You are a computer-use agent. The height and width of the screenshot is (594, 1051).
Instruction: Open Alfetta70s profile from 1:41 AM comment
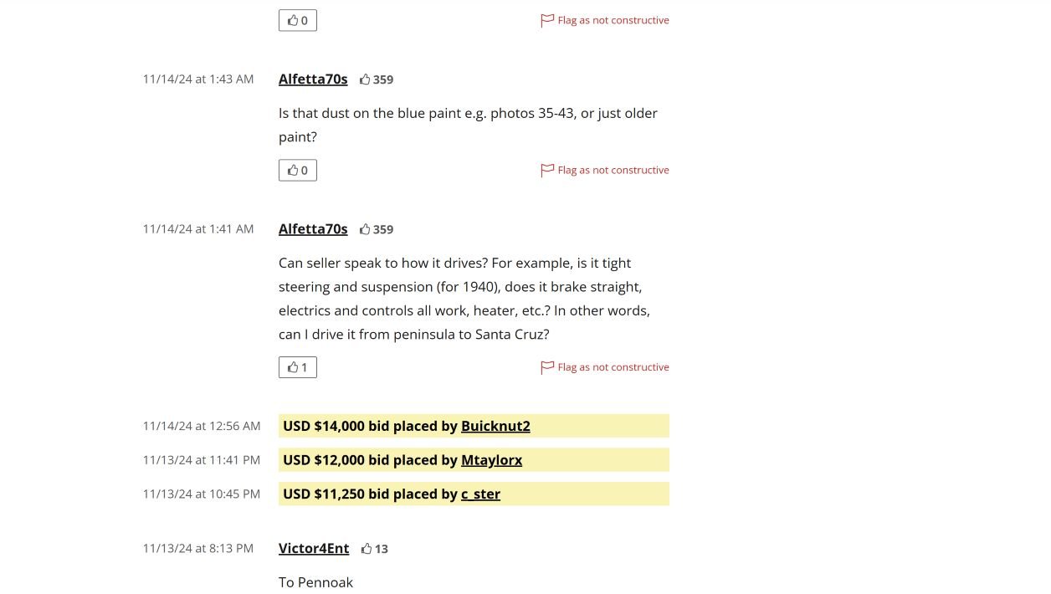313,229
